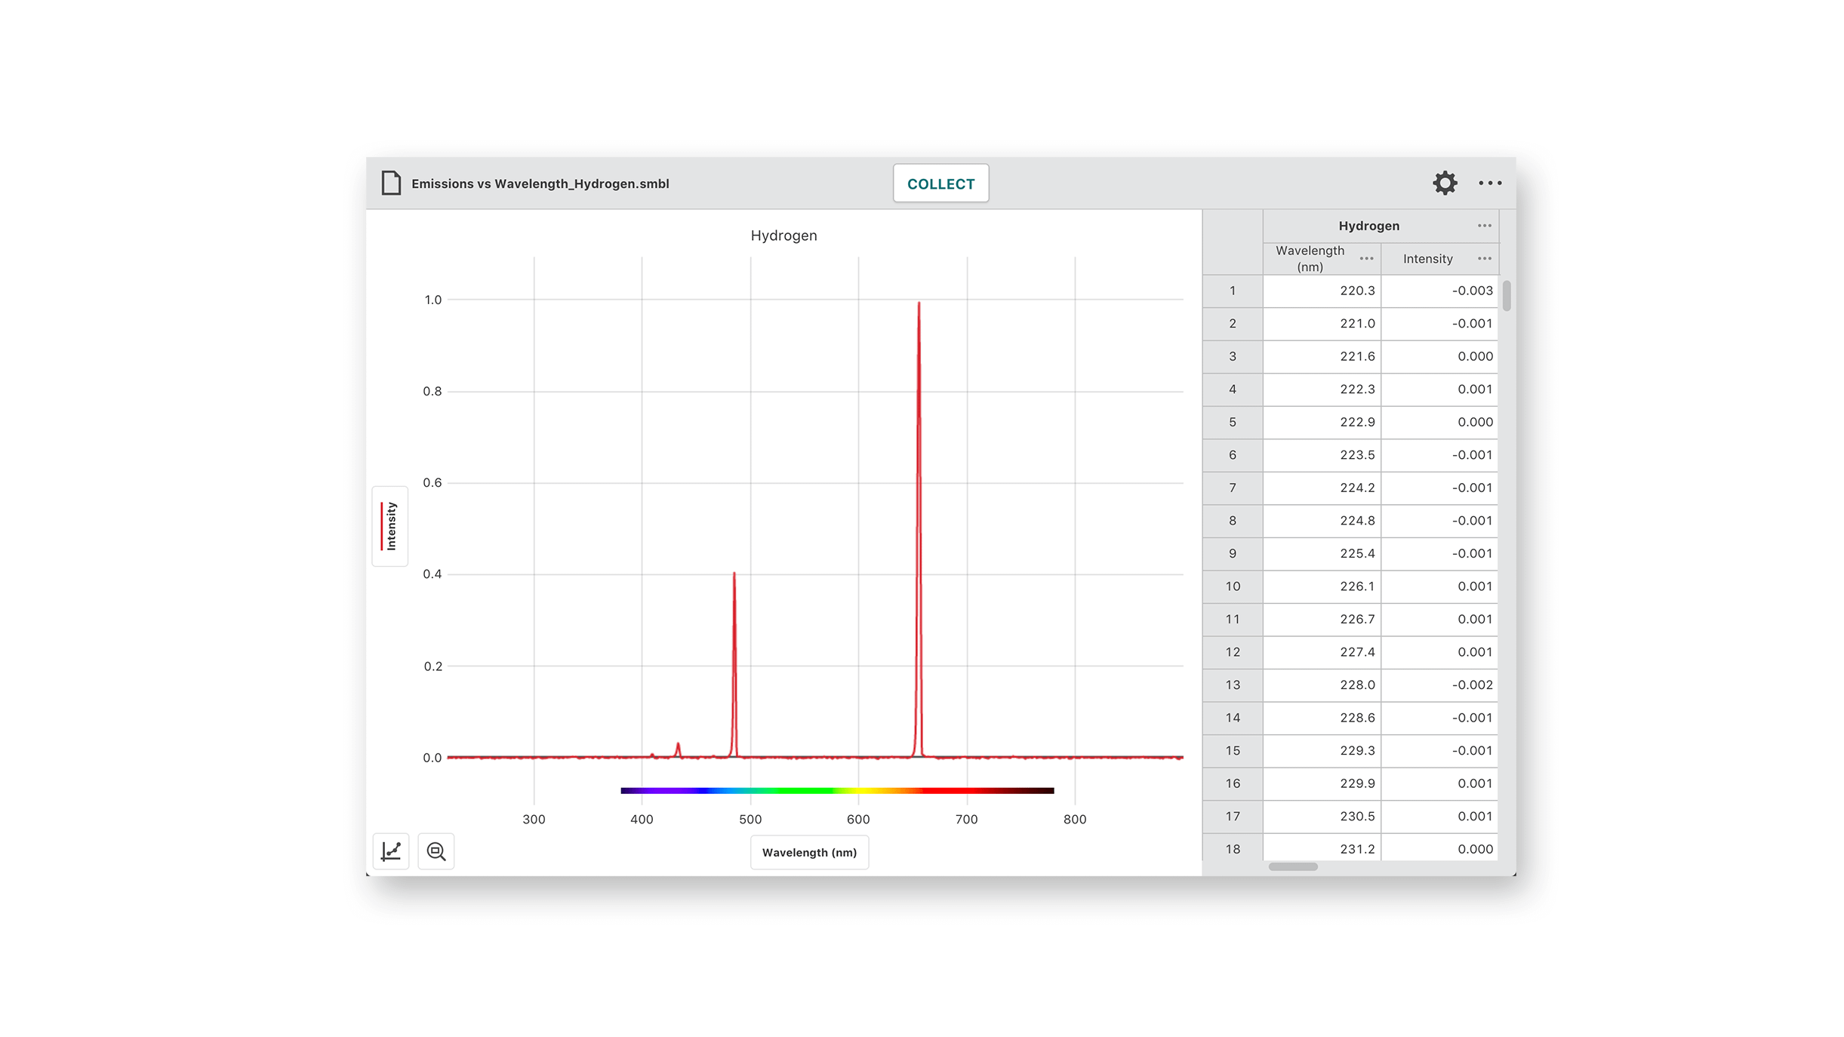1844x1037 pixels.
Task: Click the Hydrogen data set column header
Action: [x=1368, y=226]
